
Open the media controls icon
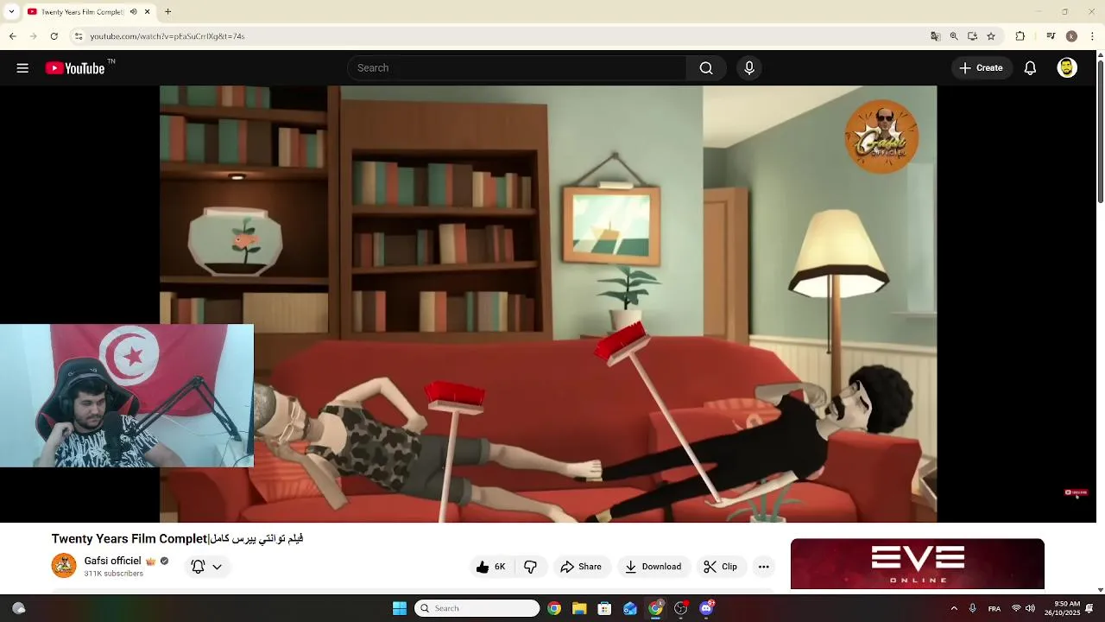coord(1051,36)
